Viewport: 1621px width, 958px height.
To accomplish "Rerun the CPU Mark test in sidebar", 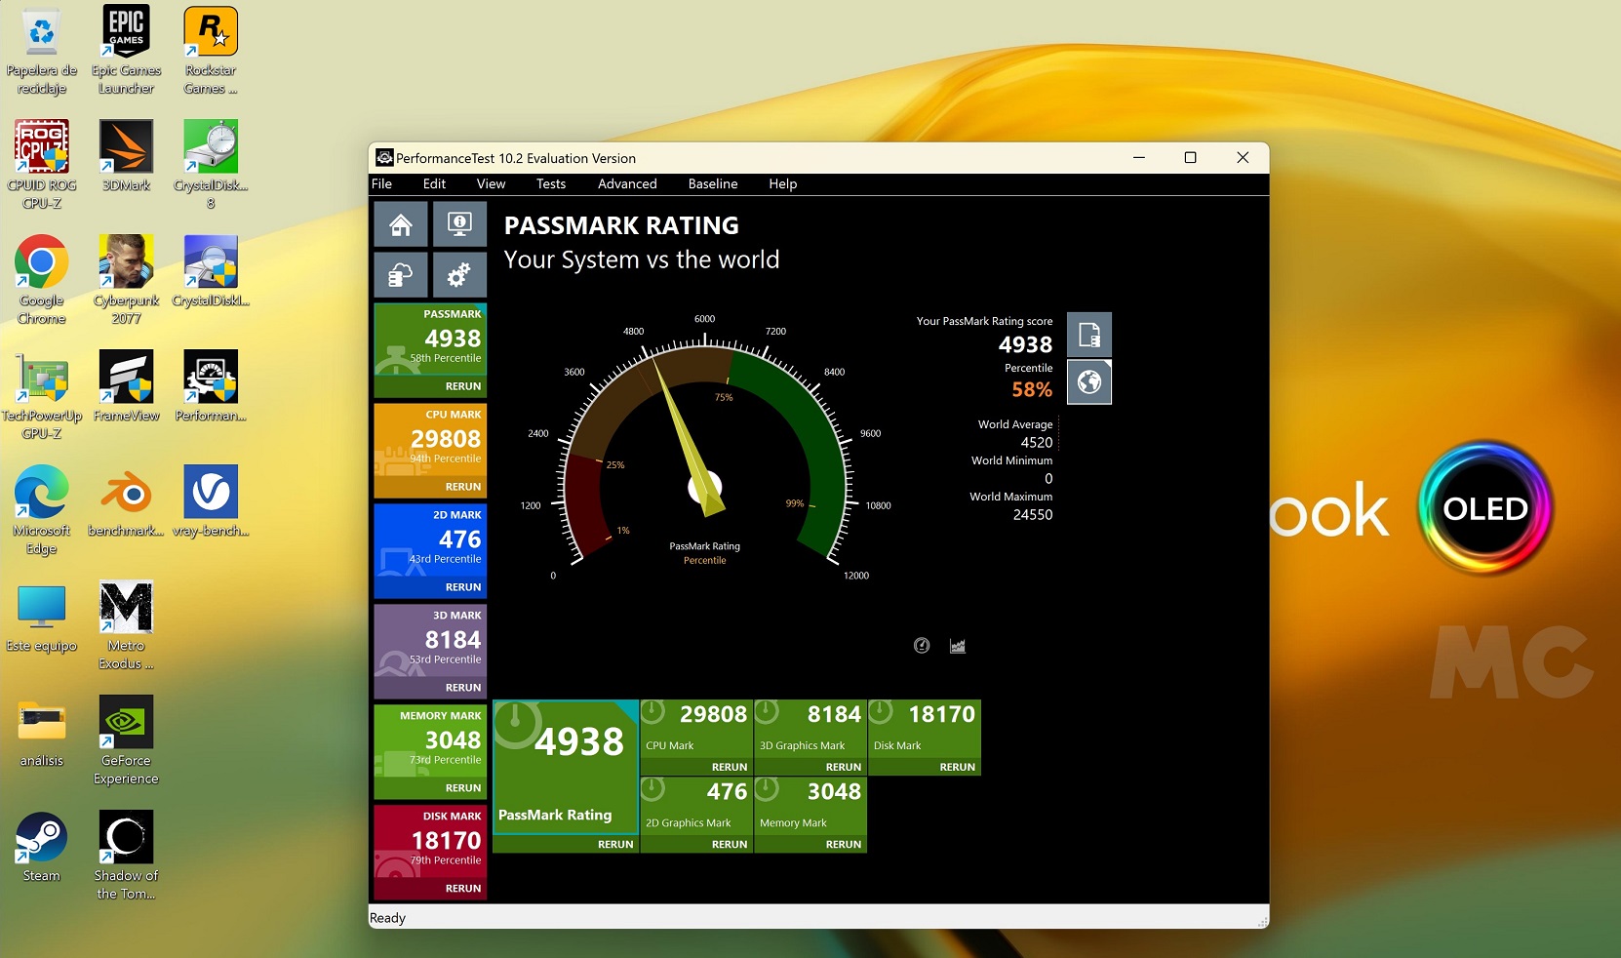I will pos(462,487).
